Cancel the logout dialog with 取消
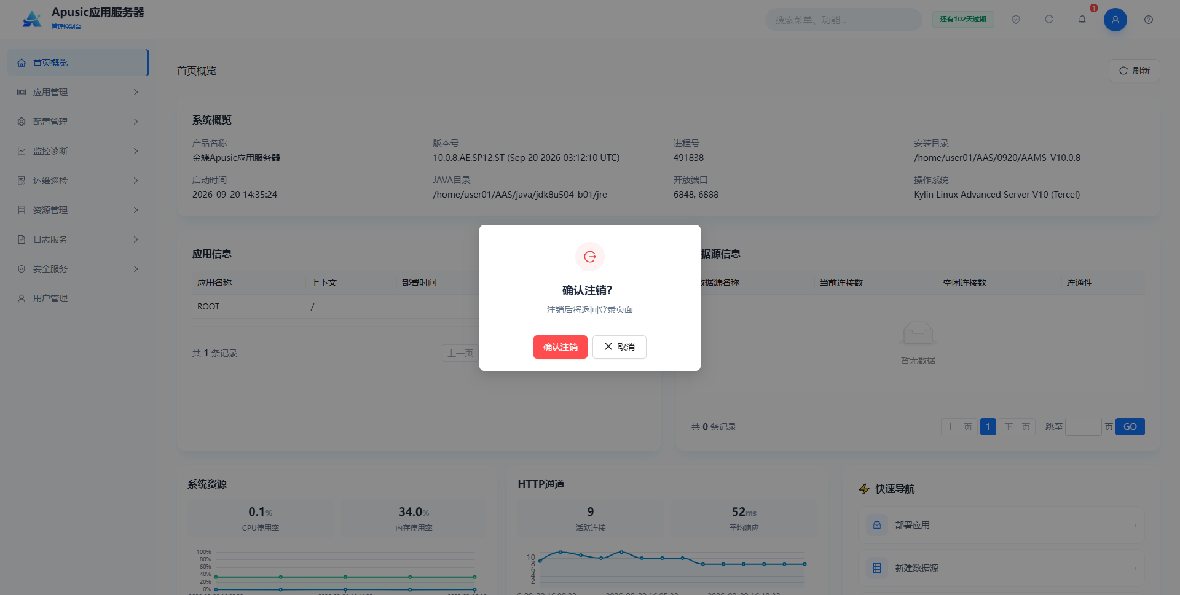 [x=619, y=347]
